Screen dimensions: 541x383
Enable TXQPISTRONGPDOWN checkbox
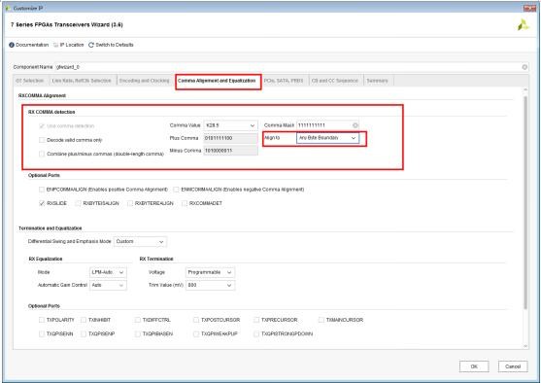256,334
